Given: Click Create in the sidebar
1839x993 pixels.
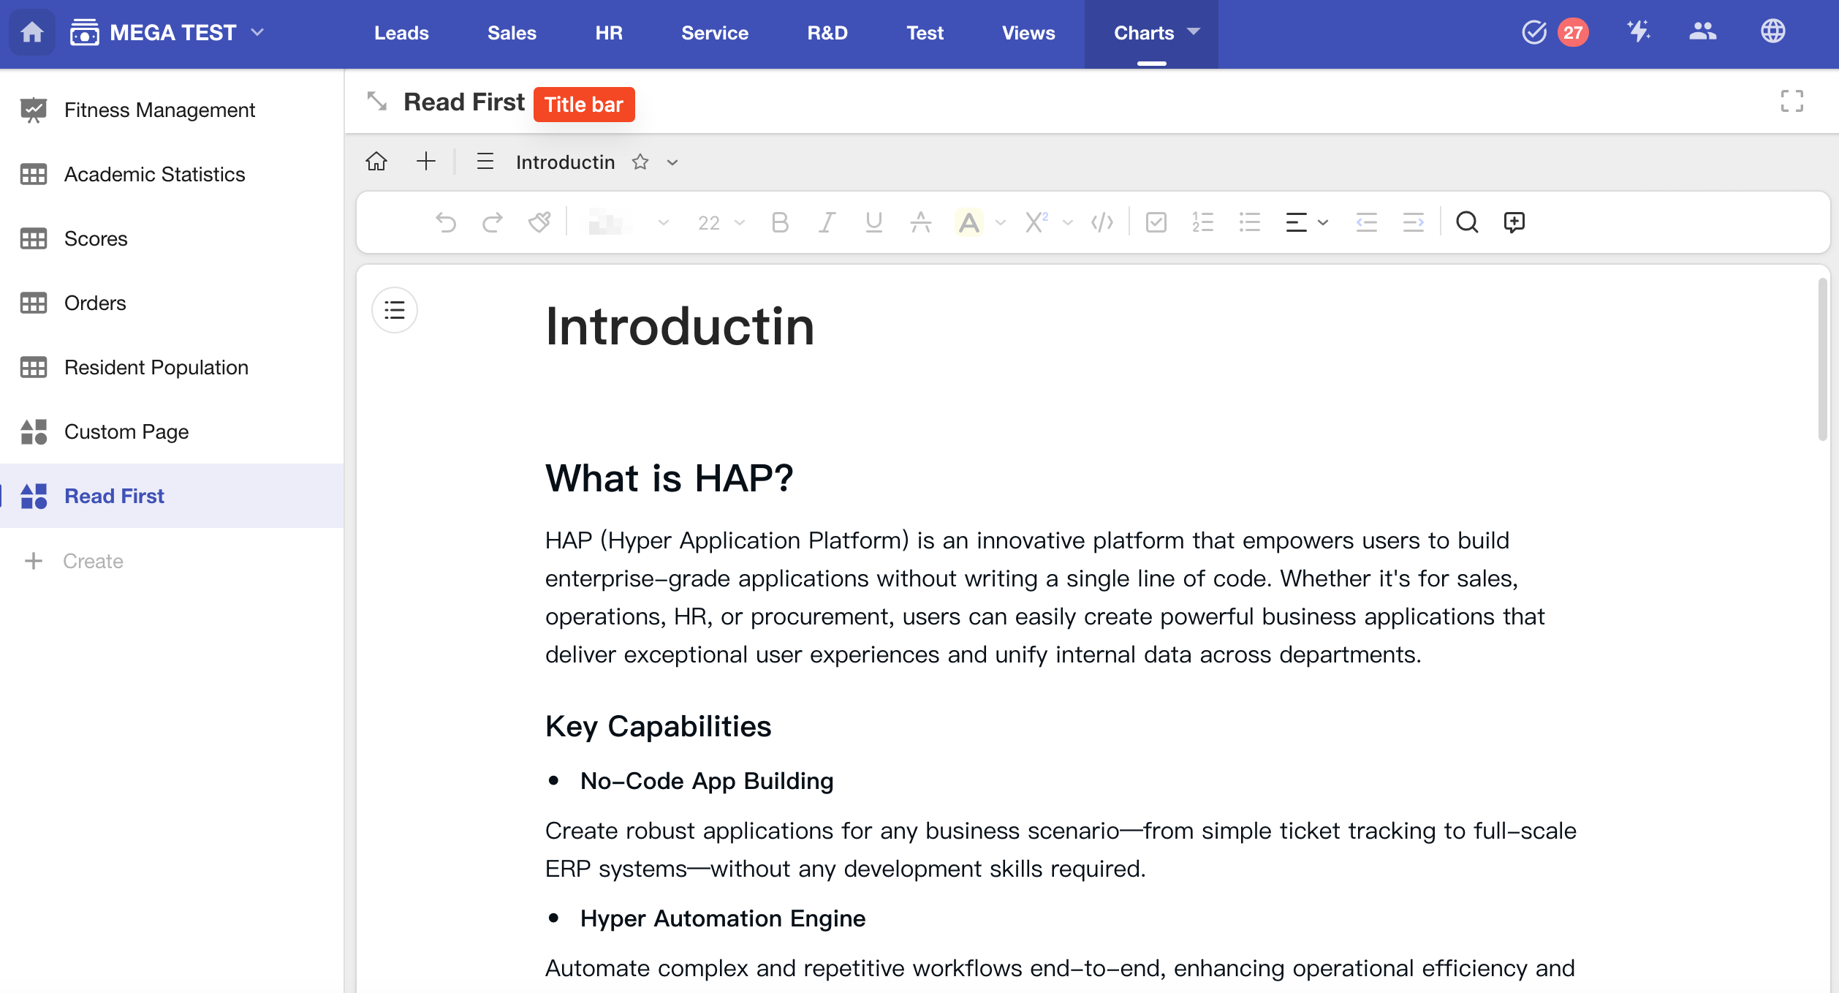Looking at the screenshot, I should pos(92,561).
